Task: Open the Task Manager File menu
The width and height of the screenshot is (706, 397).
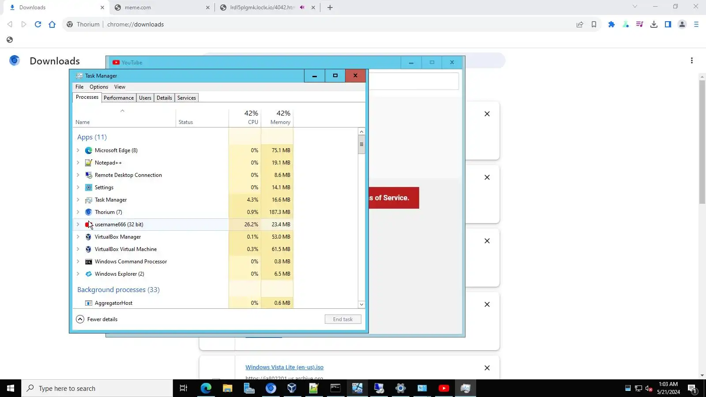Action: [79, 87]
